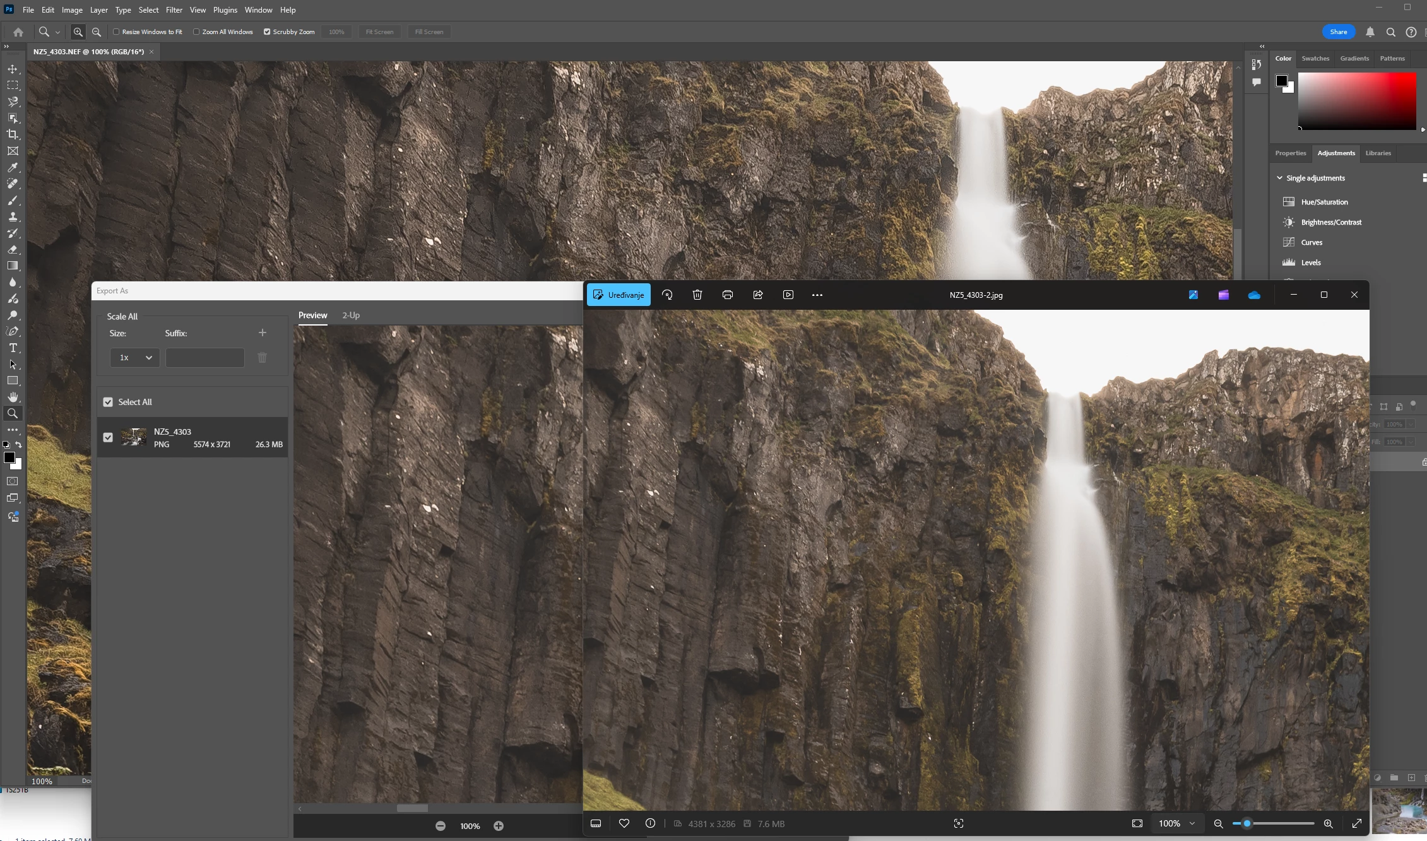This screenshot has height=841, width=1427.
Task: Click the print icon in Photos viewer
Action: (x=728, y=295)
